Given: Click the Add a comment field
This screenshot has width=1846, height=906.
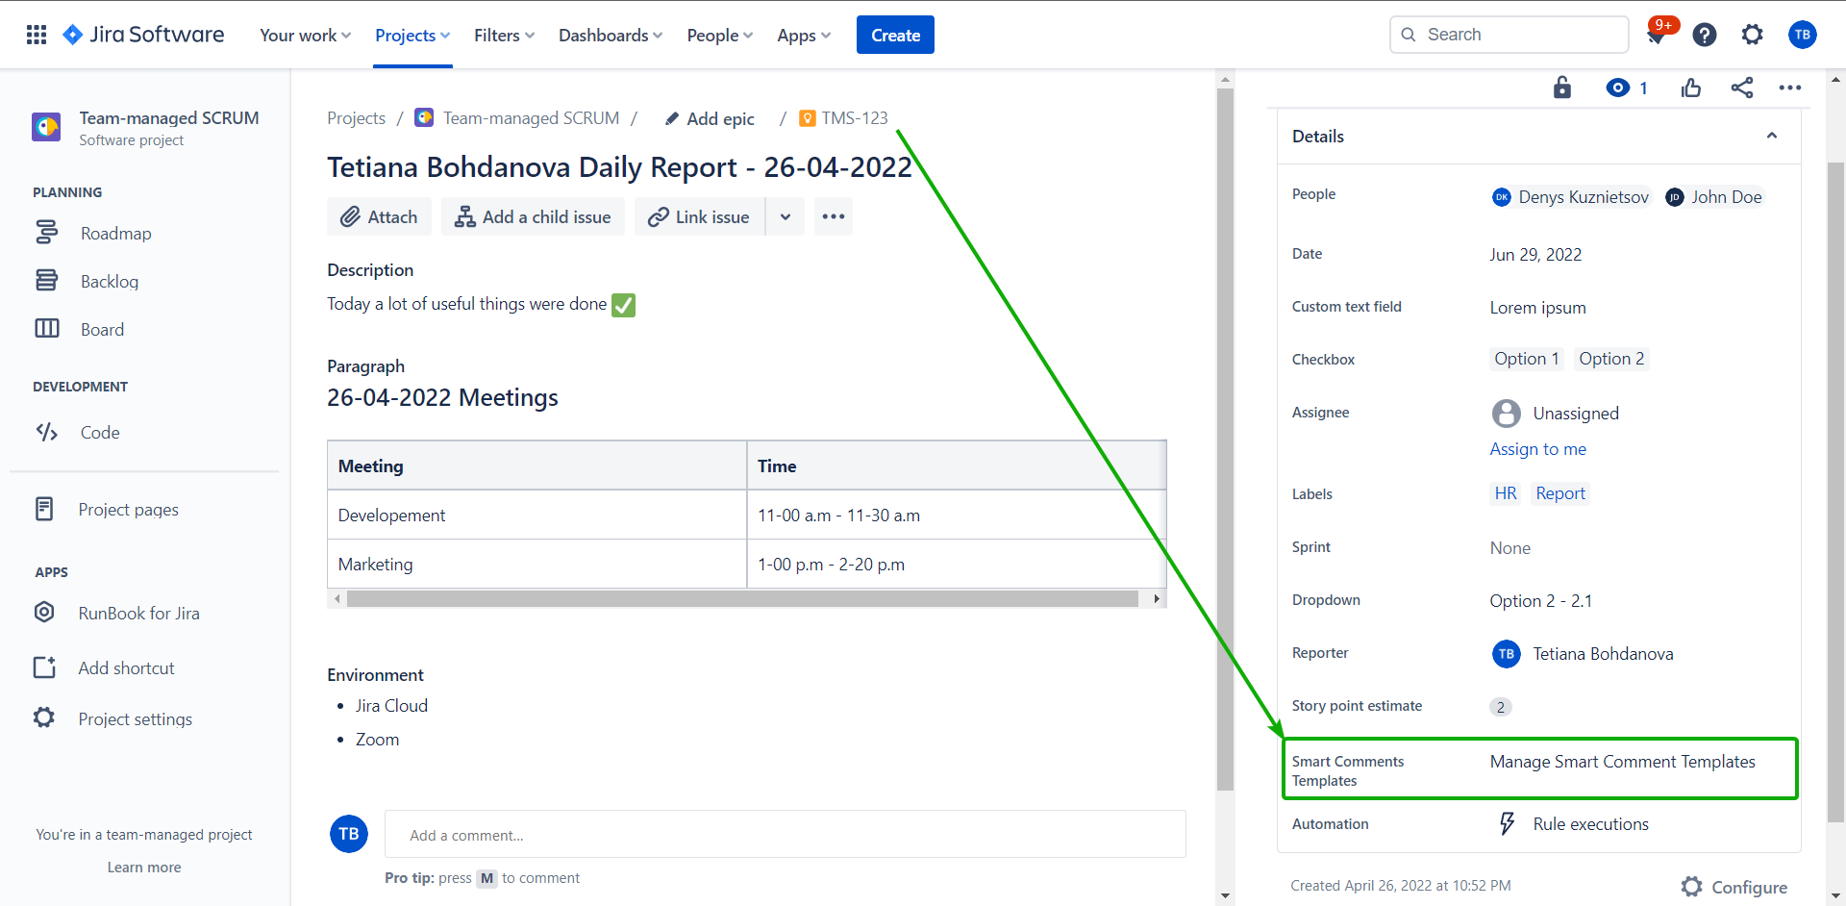Looking at the screenshot, I should (x=785, y=835).
